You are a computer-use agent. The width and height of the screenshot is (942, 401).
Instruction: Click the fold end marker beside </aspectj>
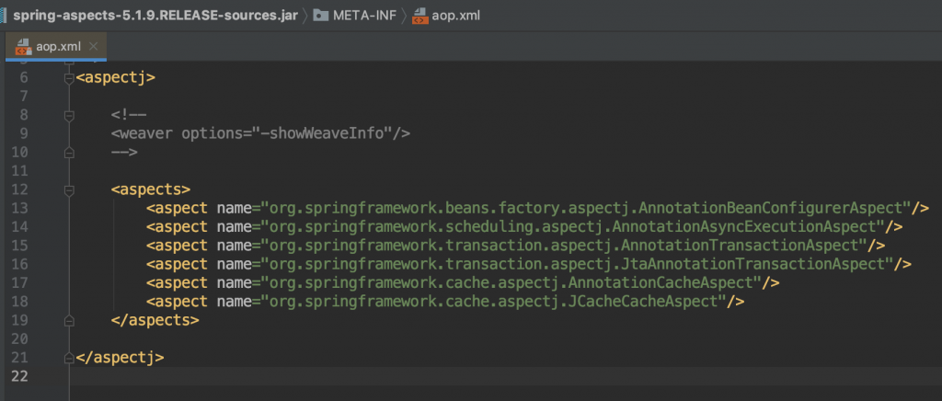68,357
